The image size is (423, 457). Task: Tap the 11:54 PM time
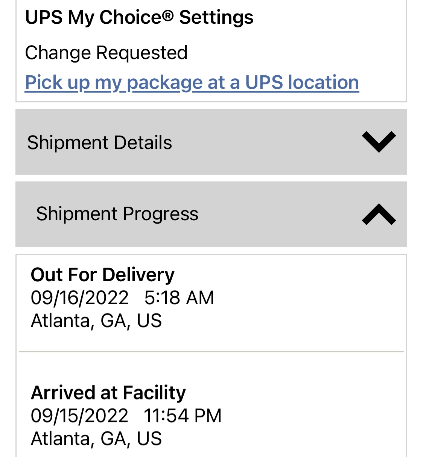tap(183, 416)
